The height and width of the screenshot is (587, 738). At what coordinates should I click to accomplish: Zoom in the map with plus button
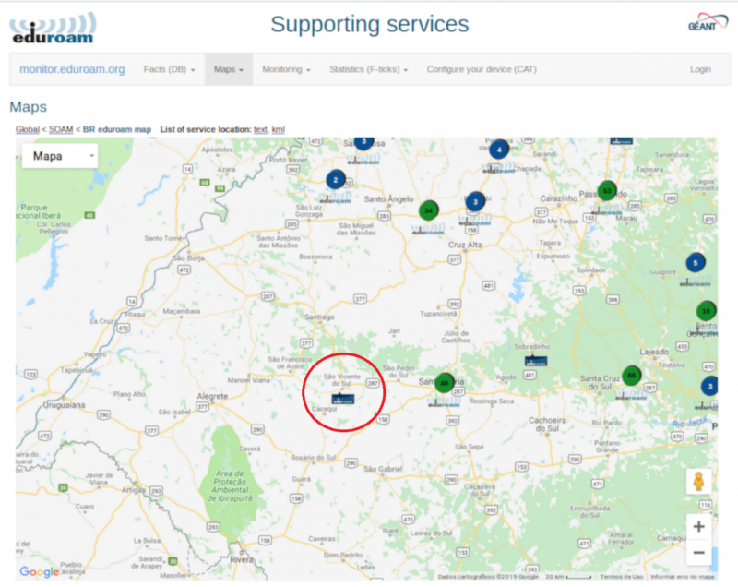[698, 526]
